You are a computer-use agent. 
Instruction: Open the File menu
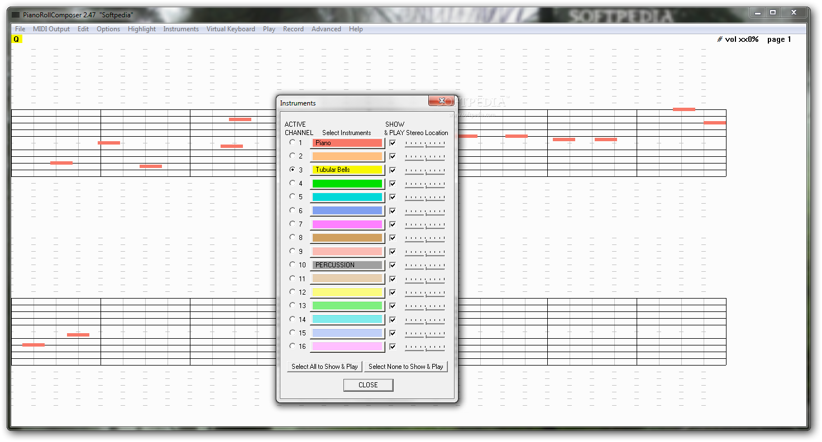click(x=20, y=29)
